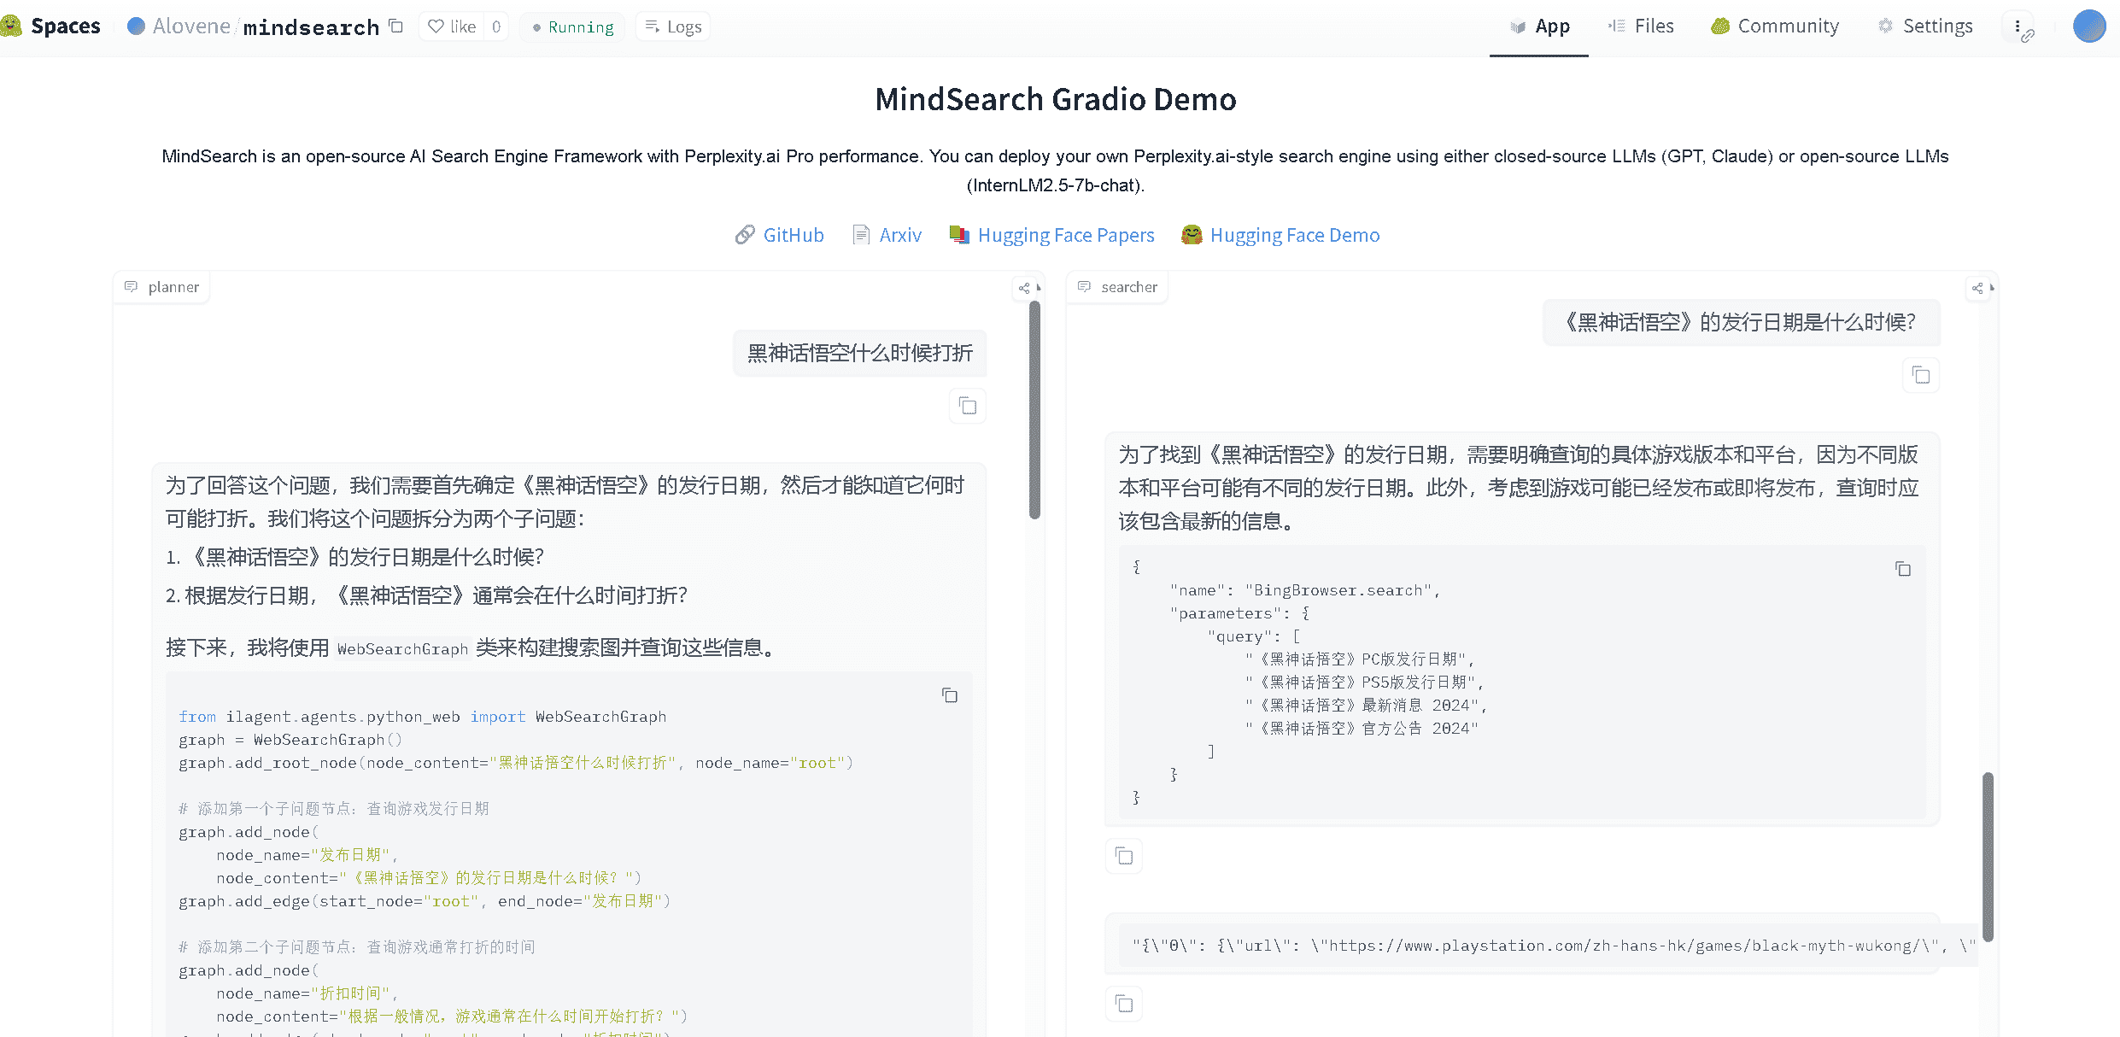Image resolution: width=2120 pixels, height=1037 pixels.
Task: Click the Arxiv document icon
Action: [862, 235]
